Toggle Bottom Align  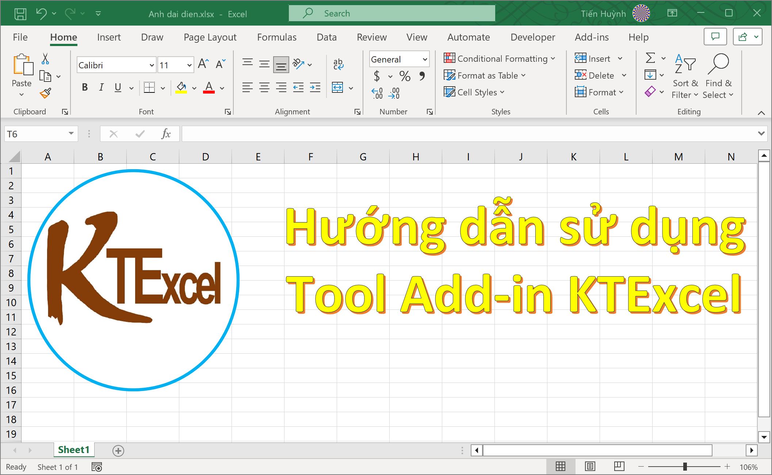point(281,65)
